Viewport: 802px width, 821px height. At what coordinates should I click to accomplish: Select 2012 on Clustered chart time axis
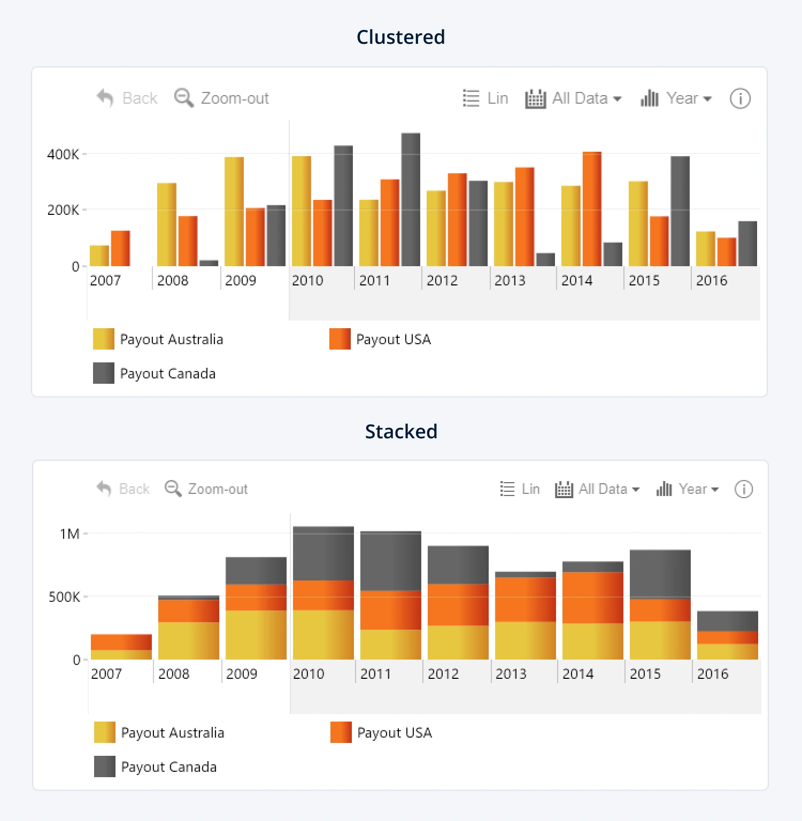coord(442,281)
